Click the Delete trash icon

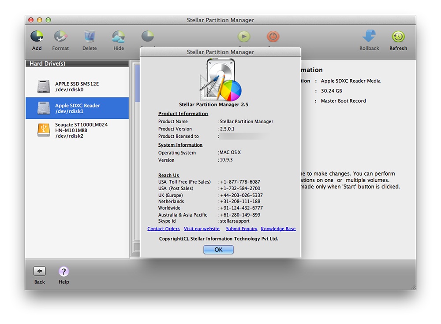tap(90, 37)
